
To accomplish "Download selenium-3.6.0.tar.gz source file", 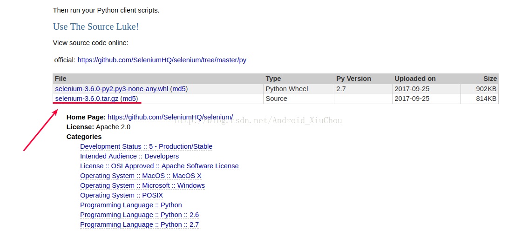I will click(x=87, y=99).
